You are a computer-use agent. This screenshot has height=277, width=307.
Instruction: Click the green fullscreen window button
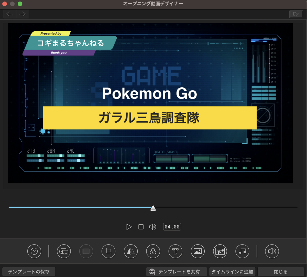point(20,4)
